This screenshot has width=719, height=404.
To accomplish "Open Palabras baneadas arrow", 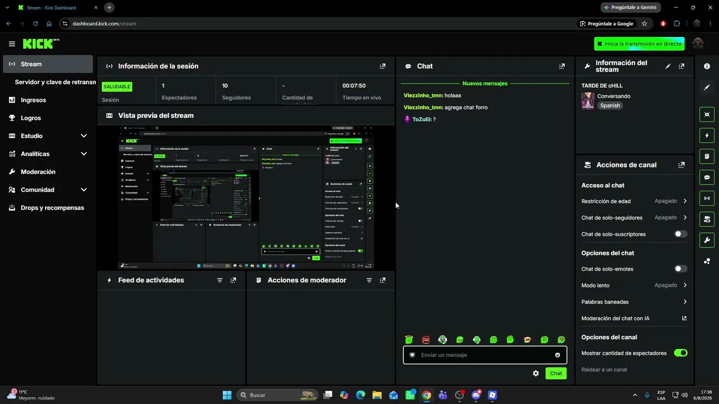I will click(685, 302).
